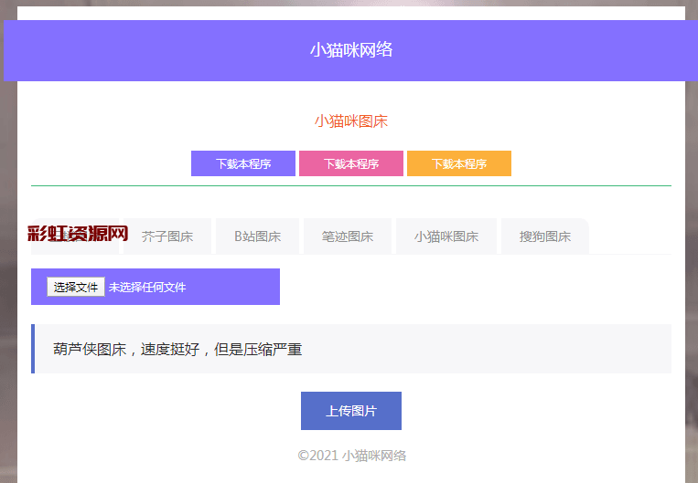Click the 小猫咪网络 header banner title

click(x=351, y=50)
